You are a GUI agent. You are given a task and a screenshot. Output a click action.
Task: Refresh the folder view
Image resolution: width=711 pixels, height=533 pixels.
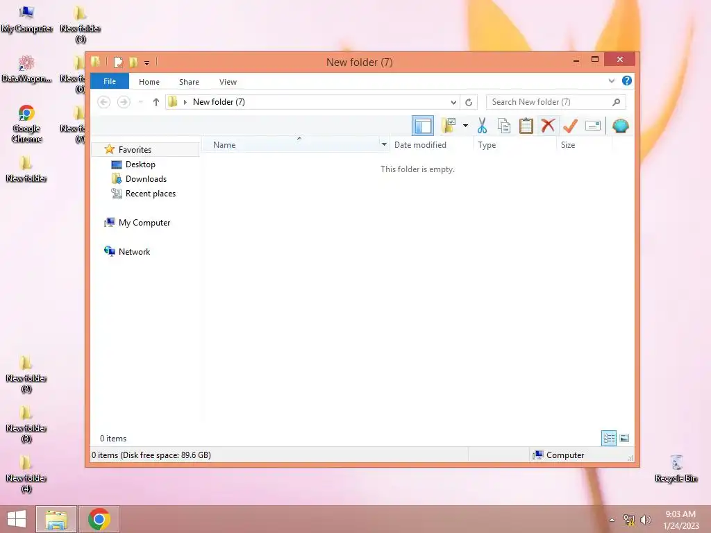point(469,103)
